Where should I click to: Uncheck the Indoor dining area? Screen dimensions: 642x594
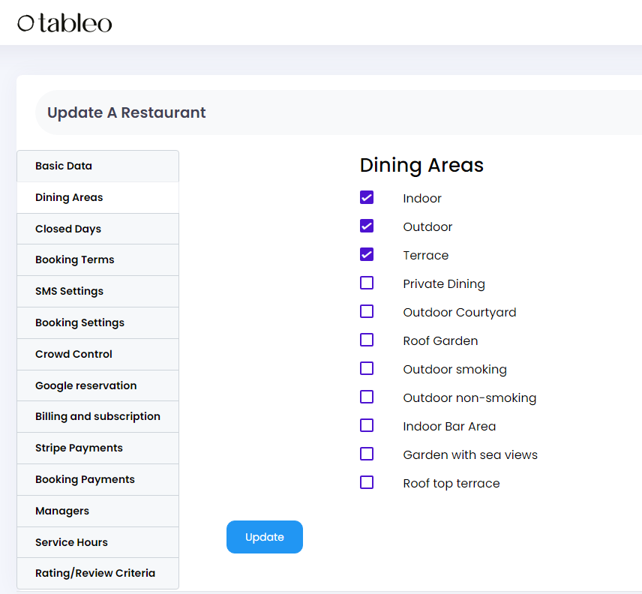(x=367, y=197)
